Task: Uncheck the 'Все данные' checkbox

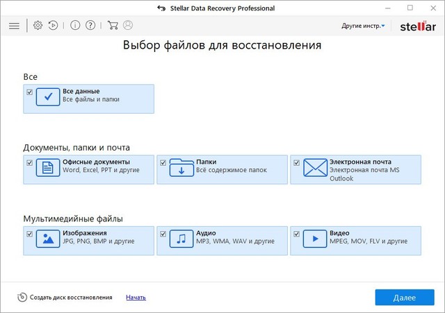Action: (29, 92)
